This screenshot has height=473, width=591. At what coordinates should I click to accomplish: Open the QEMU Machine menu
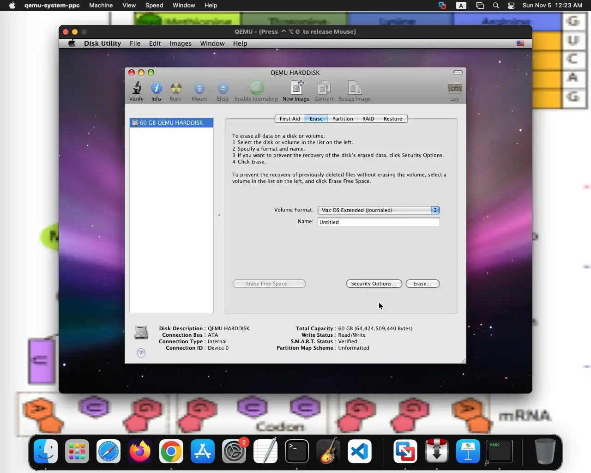pos(101,6)
